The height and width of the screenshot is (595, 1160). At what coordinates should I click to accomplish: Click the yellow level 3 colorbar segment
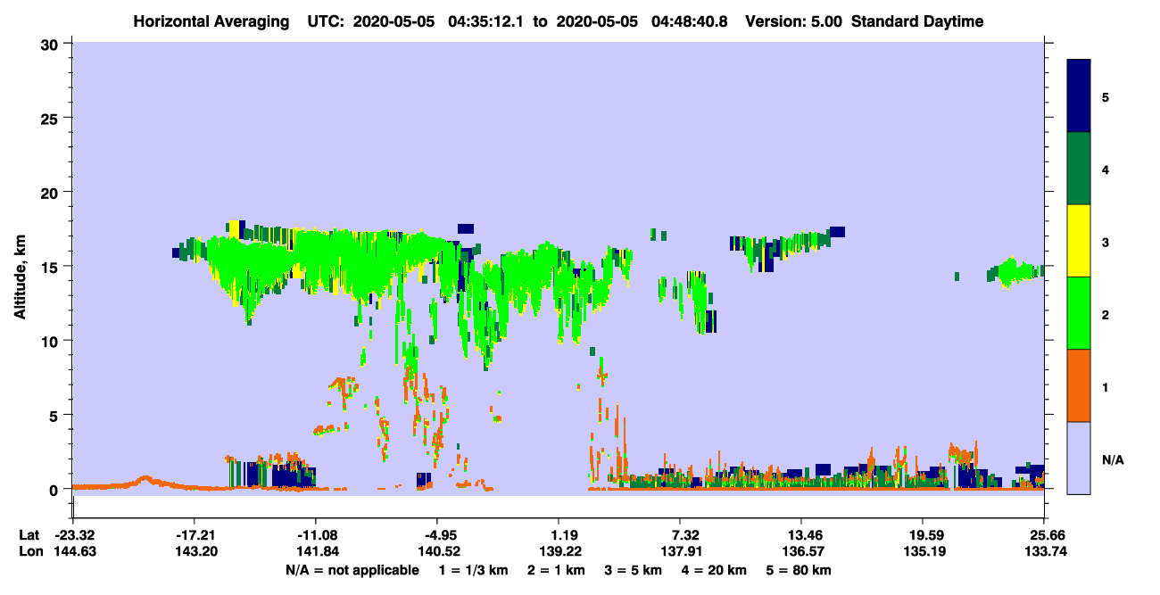tap(1079, 241)
